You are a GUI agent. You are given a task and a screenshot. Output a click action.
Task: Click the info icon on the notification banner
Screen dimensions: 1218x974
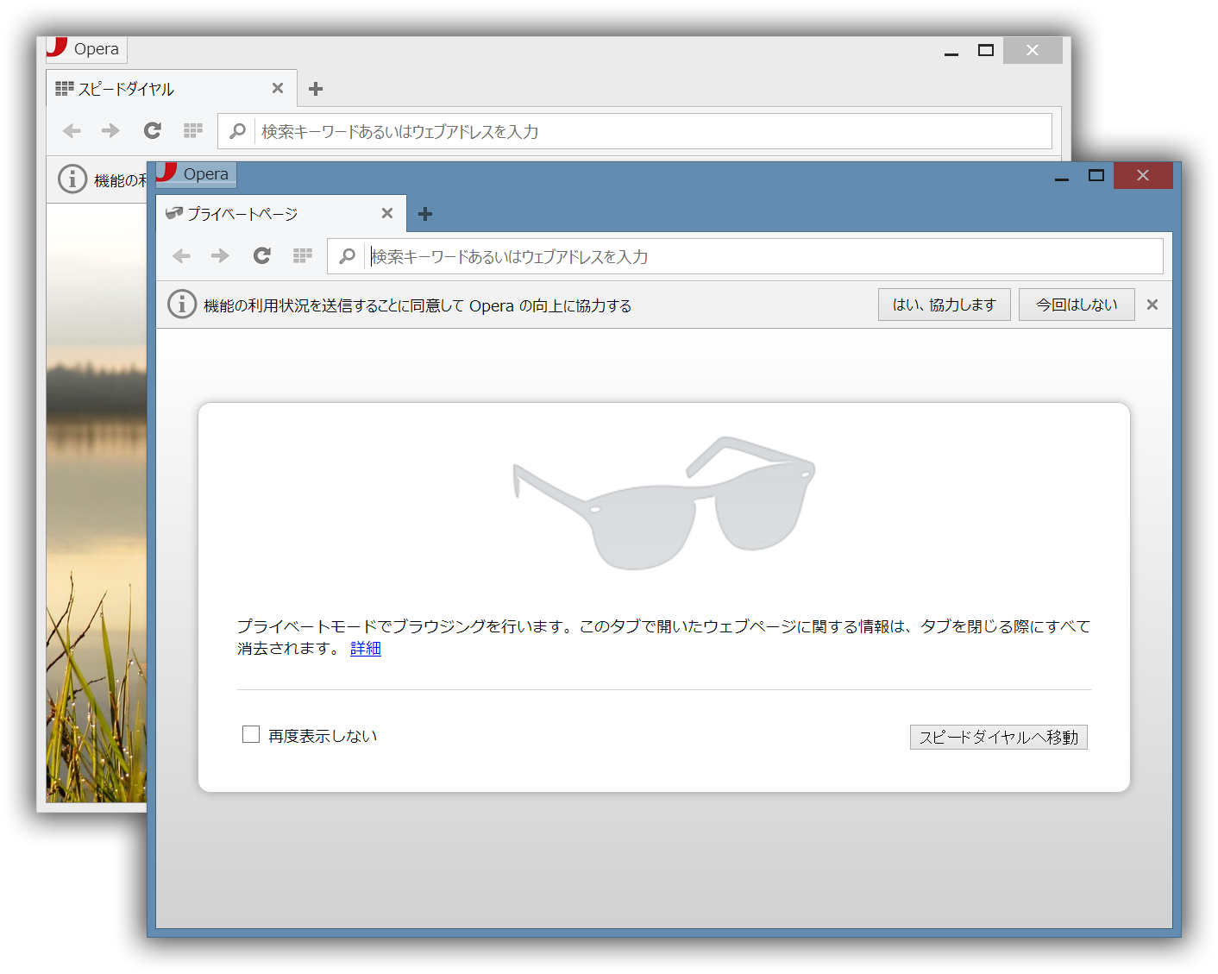point(181,305)
